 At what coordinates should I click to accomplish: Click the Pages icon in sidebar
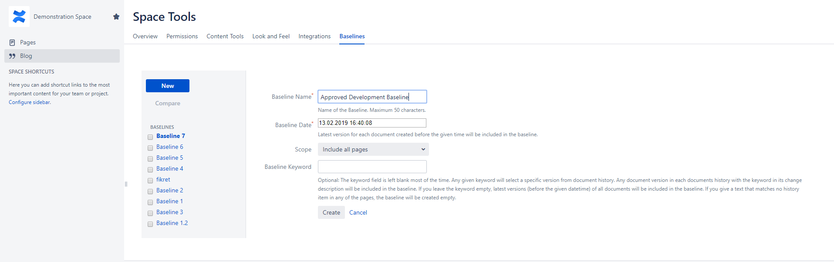click(12, 42)
